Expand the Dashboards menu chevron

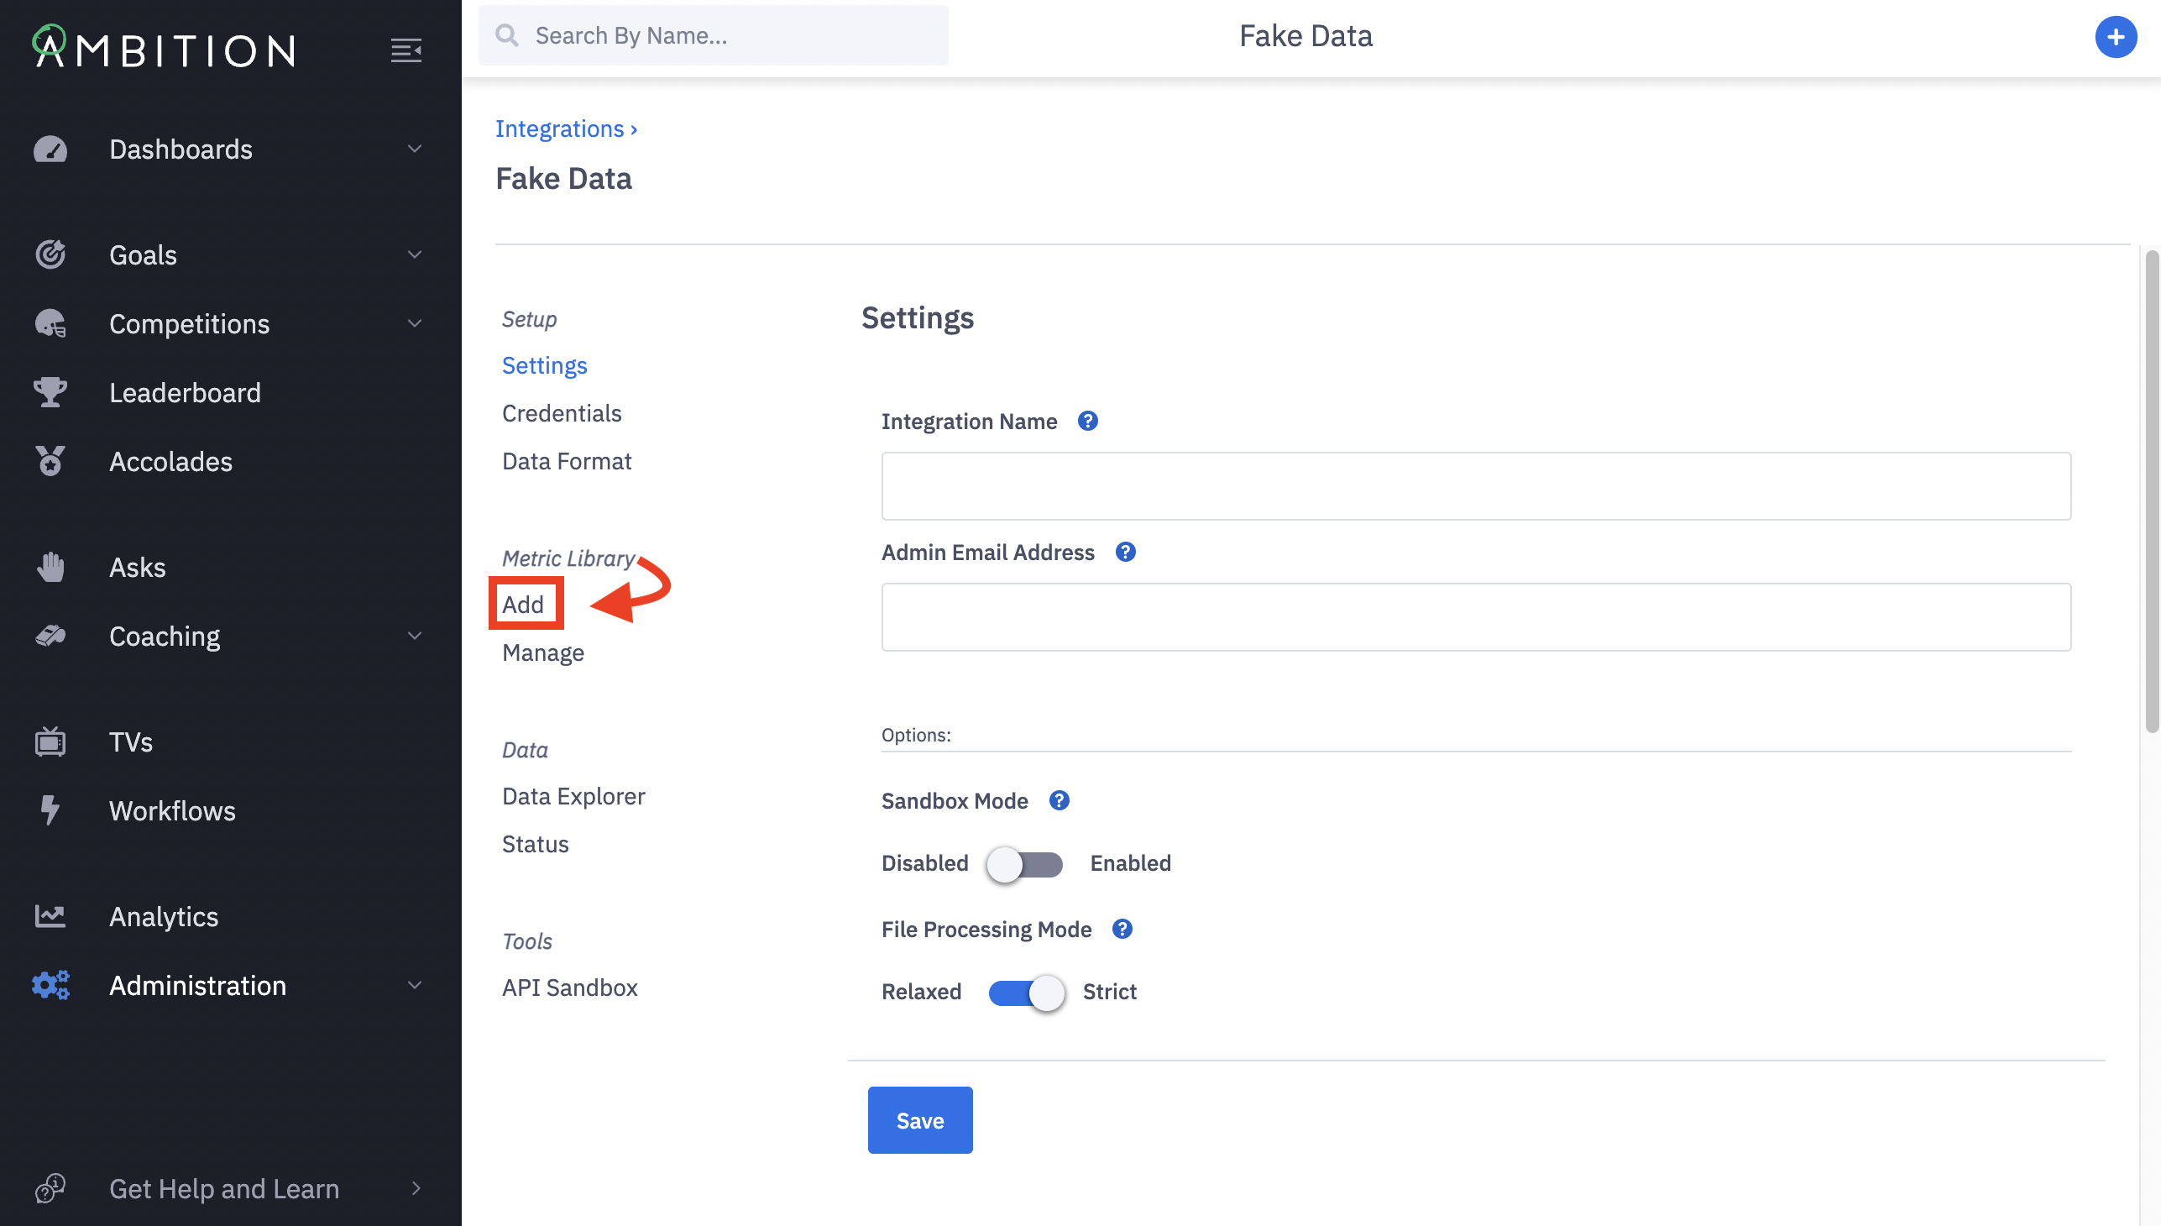[x=414, y=149]
